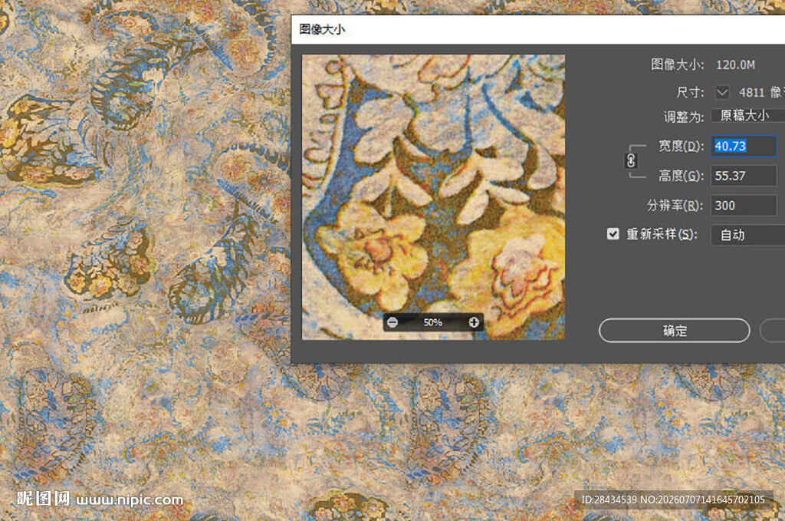The width and height of the screenshot is (785, 521).
Task: Open the resample method dropdown showing 自动
Action: tap(748, 235)
